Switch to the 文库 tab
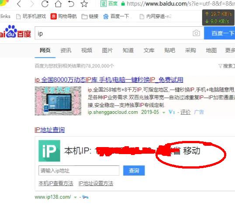The height and width of the screenshot is (204, 235). click(149, 50)
